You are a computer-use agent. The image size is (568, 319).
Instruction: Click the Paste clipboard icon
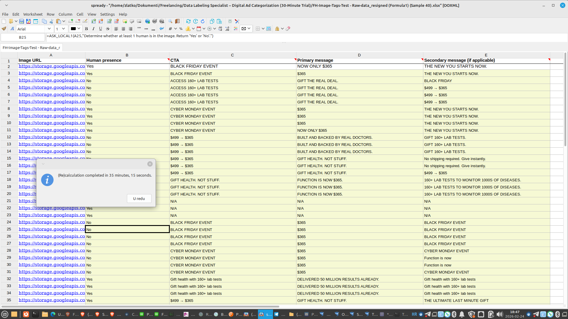point(58,21)
